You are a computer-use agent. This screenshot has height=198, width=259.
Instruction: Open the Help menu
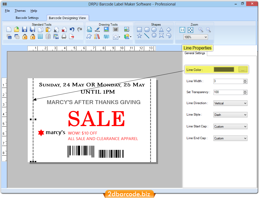(34, 11)
